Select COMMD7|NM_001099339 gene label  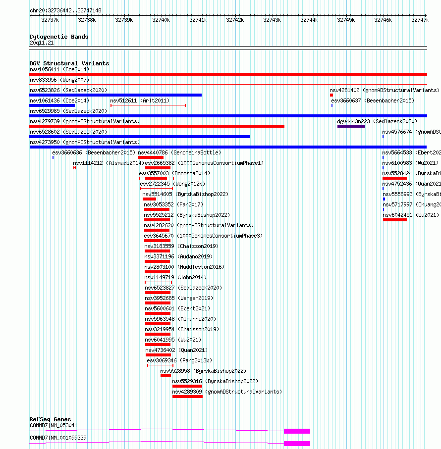tap(58, 438)
